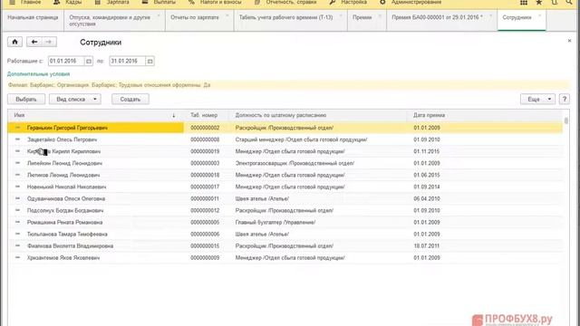Open the functions grid menu icon
Image resolution: width=580 pixels, height=326 pixels.
pyautogui.click(x=524, y=3)
